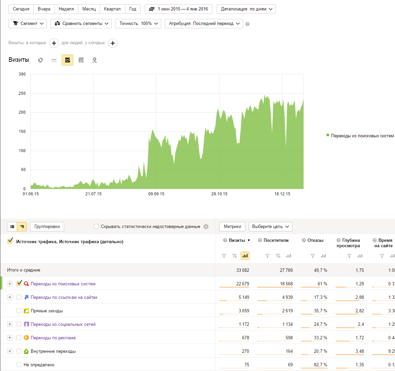Open 'Детализация: по дням' dropdown
Image resolution: width=395 pixels, height=371 pixels.
point(246,9)
